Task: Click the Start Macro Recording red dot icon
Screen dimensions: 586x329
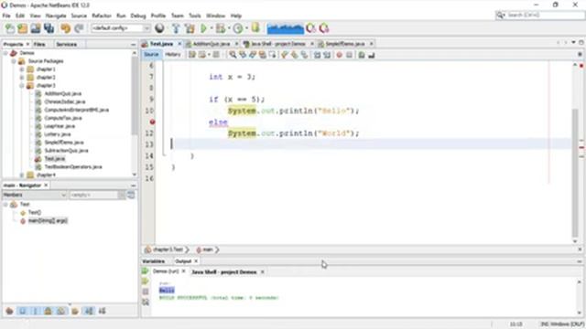Action: [x=340, y=55]
